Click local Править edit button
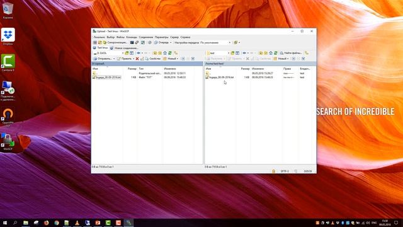Viewport: 403px width, 227px height. (125, 59)
